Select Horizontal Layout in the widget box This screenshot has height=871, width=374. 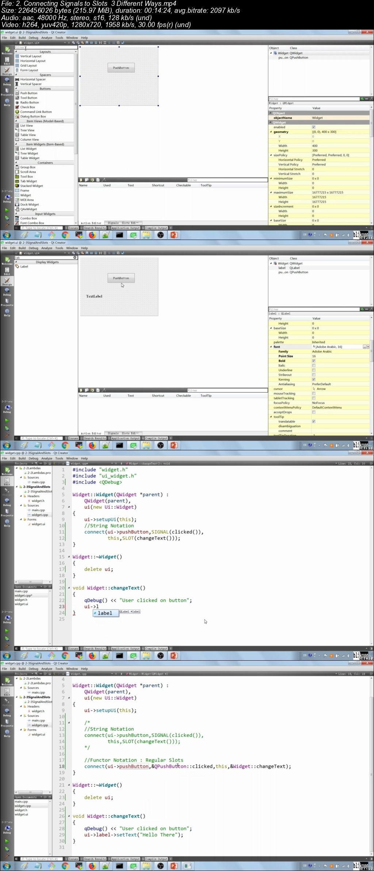point(33,61)
